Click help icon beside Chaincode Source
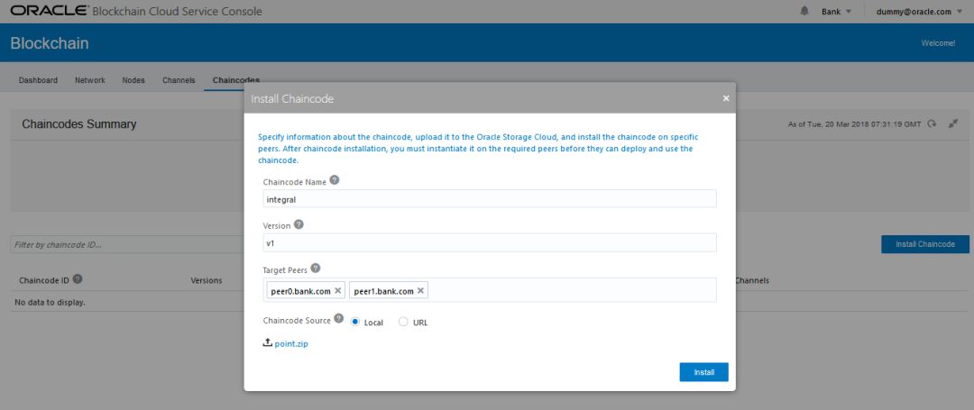This screenshot has height=410, width=974. (x=338, y=319)
